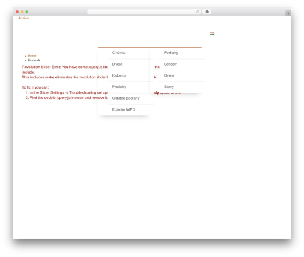Click the browser address bar field
The width and height of the screenshot is (304, 257).
(144, 12)
